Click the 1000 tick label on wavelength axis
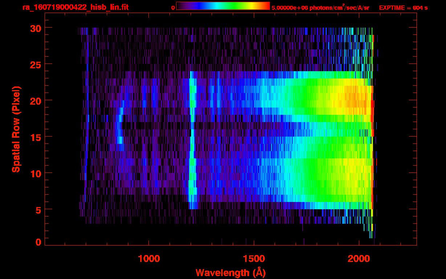 pos(149,259)
